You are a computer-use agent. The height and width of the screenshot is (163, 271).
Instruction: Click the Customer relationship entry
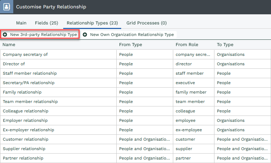tap(135, 139)
